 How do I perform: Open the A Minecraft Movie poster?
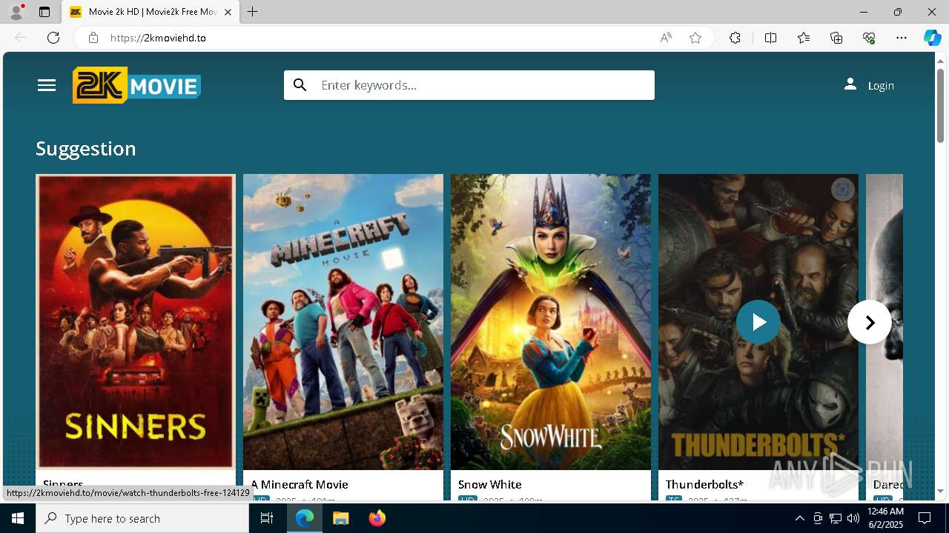click(x=343, y=321)
